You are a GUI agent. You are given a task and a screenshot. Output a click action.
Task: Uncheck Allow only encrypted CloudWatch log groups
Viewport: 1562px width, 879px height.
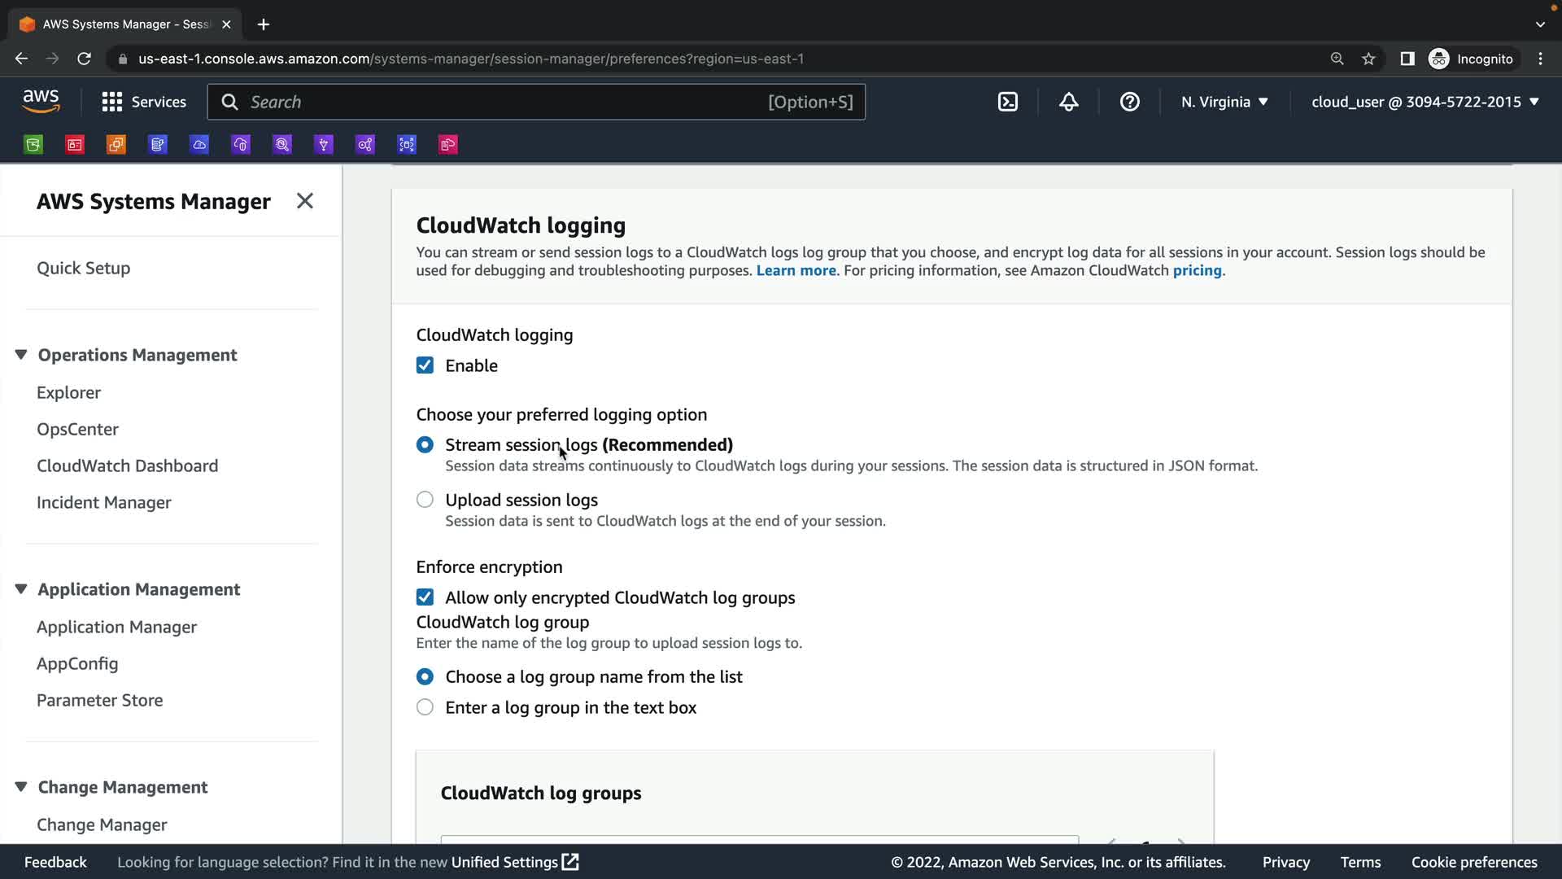(425, 597)
